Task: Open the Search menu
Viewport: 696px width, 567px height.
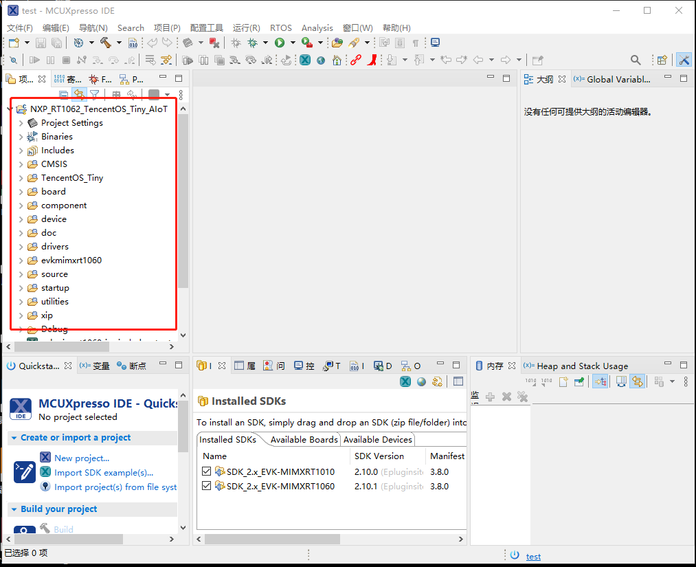Action: [131, 28]
